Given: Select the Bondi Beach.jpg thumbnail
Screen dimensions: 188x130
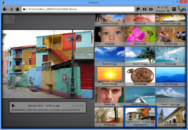Looking at the screenshot, I should (x=140, y=97).
